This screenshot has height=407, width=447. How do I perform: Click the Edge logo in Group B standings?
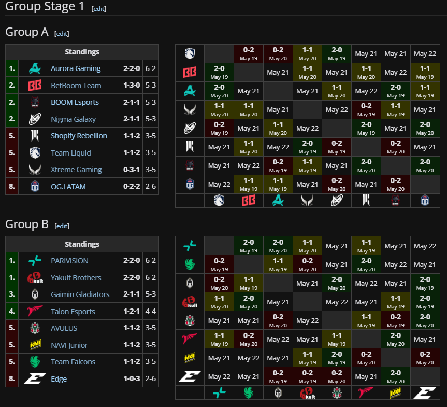tap(35, 378)
